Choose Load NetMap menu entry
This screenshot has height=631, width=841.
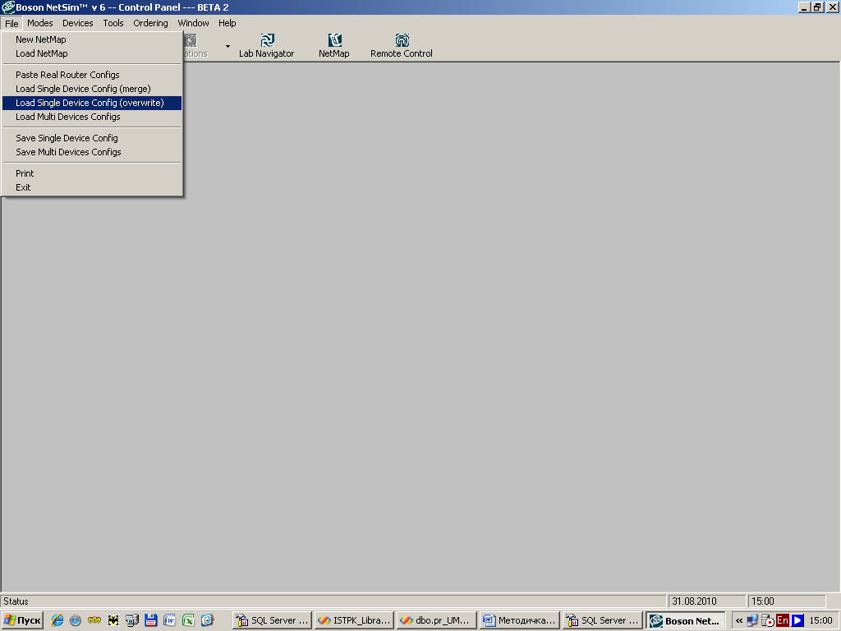pos(92,53)
